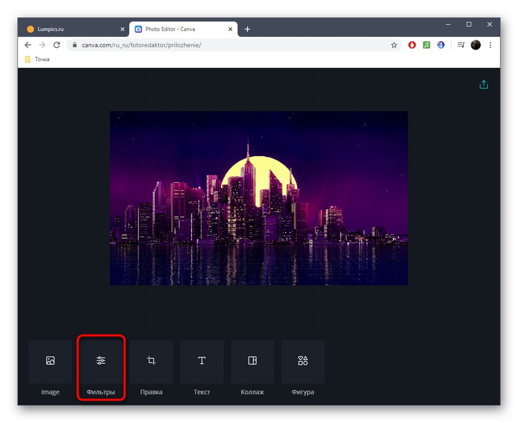This screenshot has height=423, width=518.
Task: Open the Фильтры (Filters) panel
Action: pyautogui.click(x=101, y=361)
